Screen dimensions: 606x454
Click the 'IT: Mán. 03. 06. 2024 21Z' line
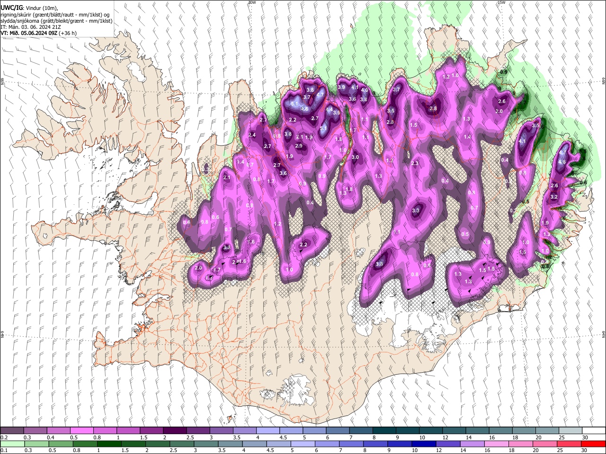[31, 27]
